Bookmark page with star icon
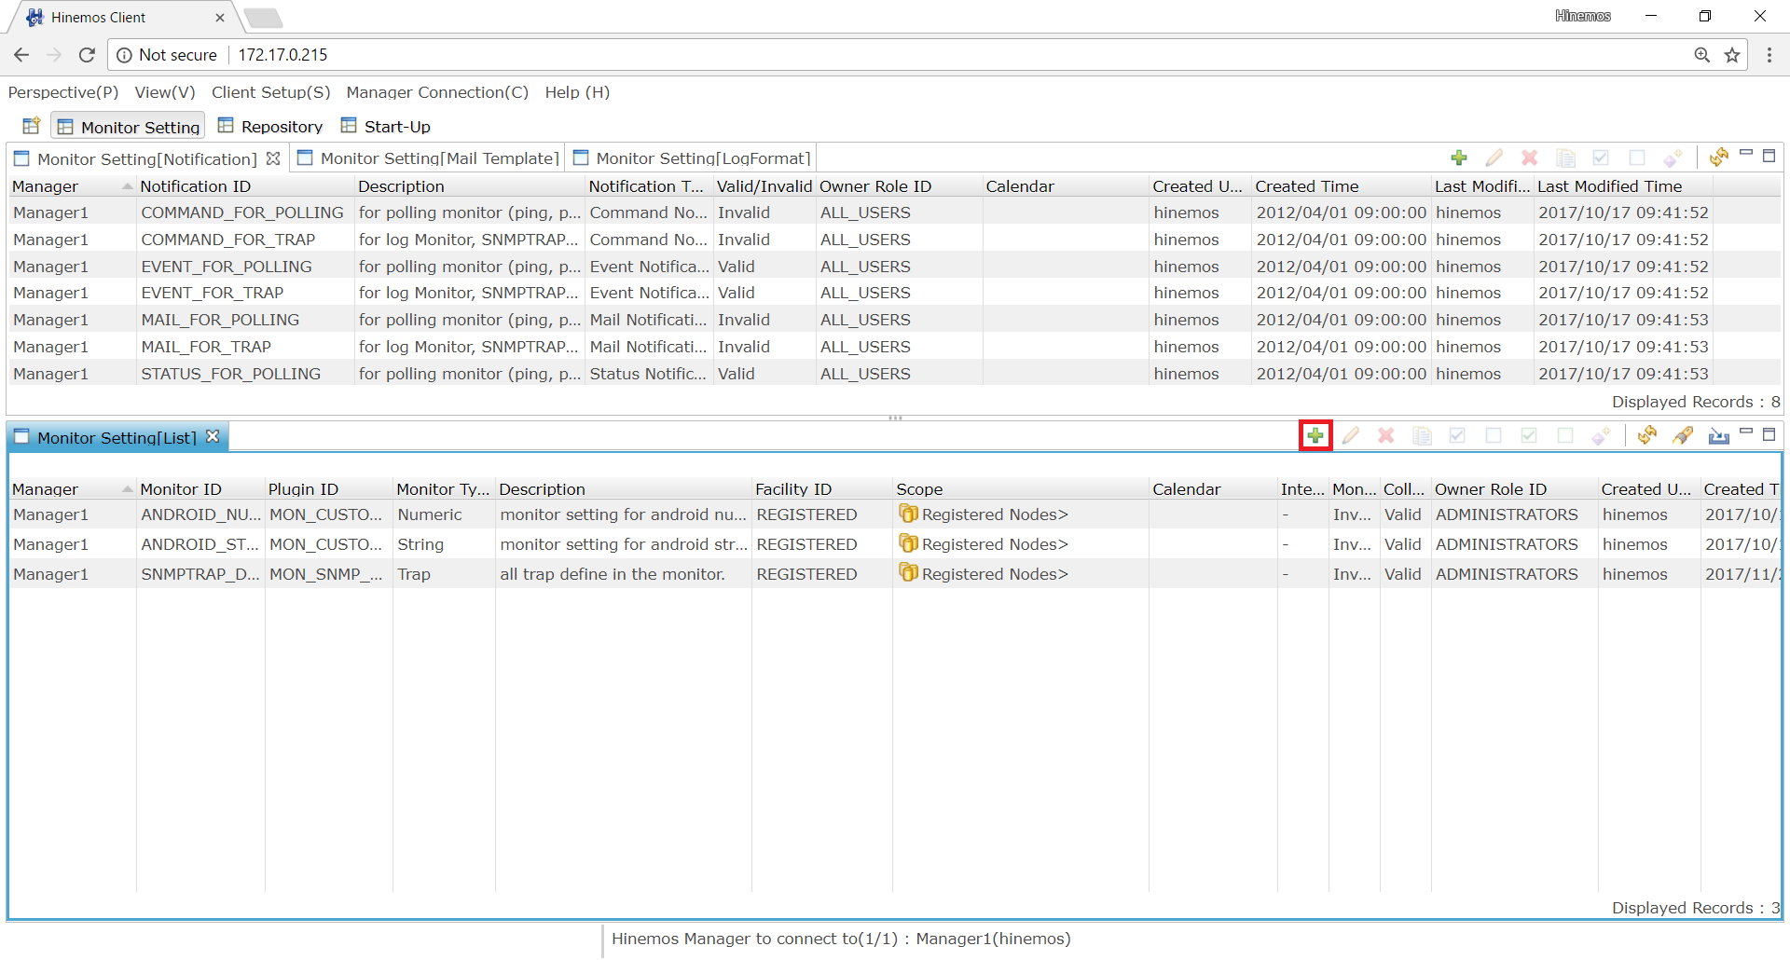 pyautogui.click(x=1732, y=55)
